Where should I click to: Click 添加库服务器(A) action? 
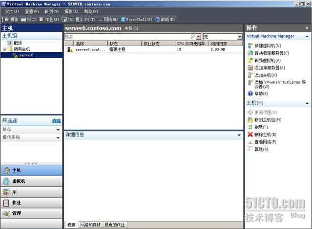tap(270, 68)
